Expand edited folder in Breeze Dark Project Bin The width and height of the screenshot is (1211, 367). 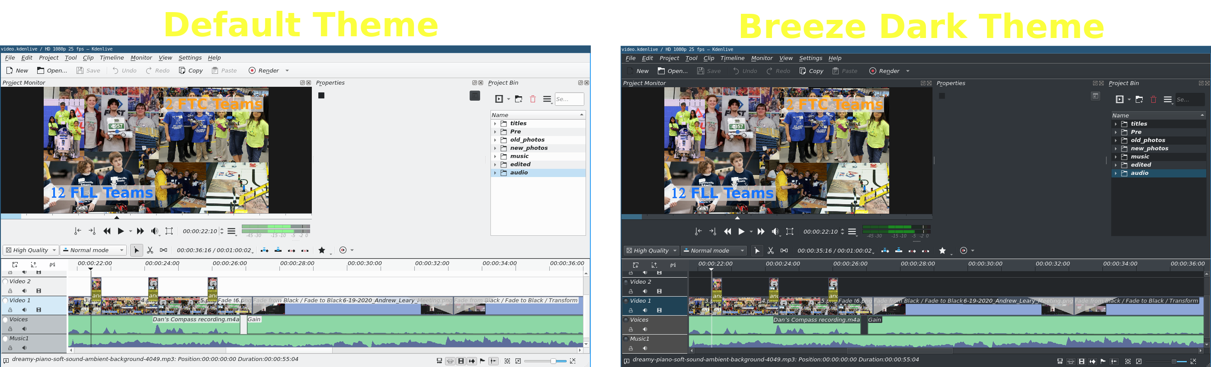(x=1115, y=165)
